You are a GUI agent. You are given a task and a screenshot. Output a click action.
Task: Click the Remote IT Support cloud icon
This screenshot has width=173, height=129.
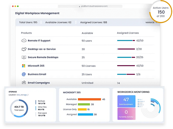(x=24, y=41)
